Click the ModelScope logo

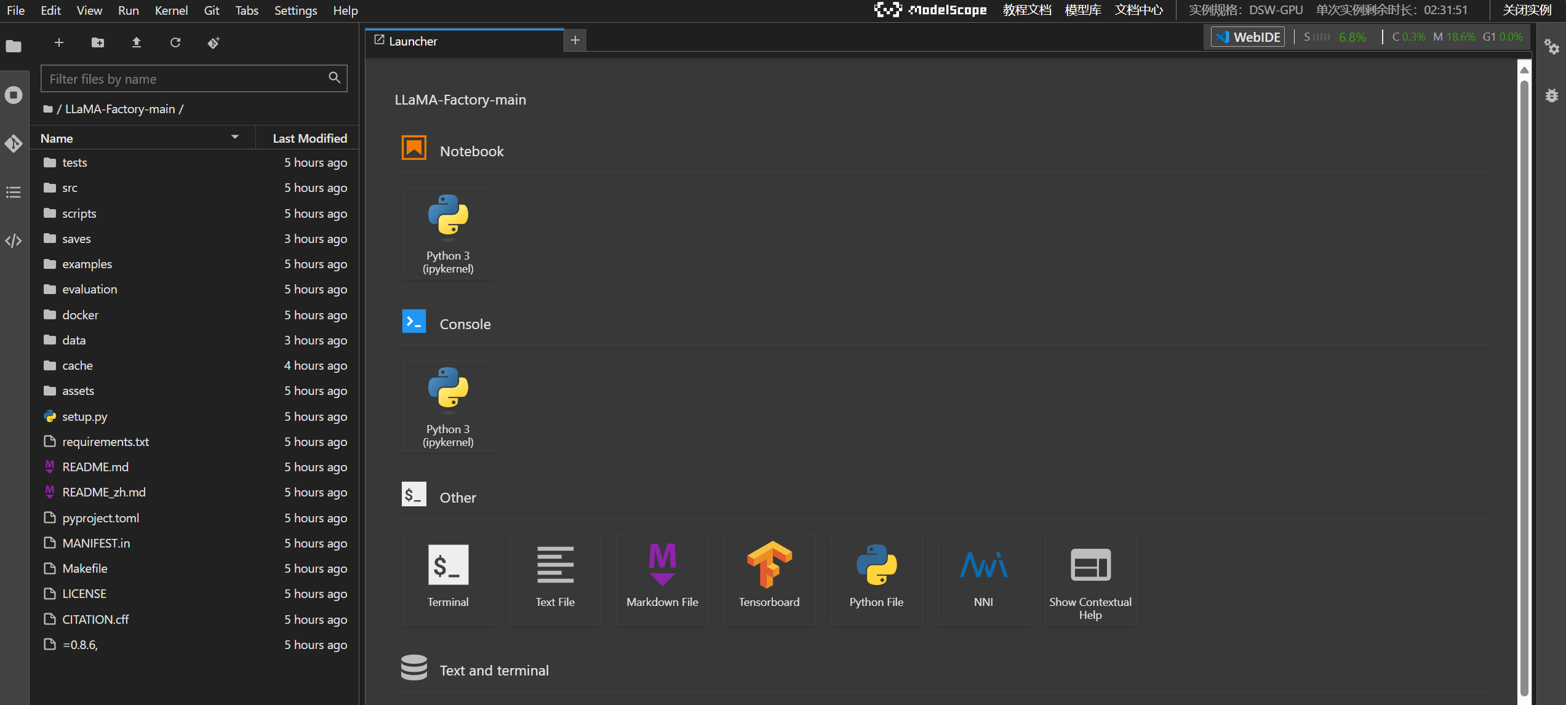click(930, 10)
